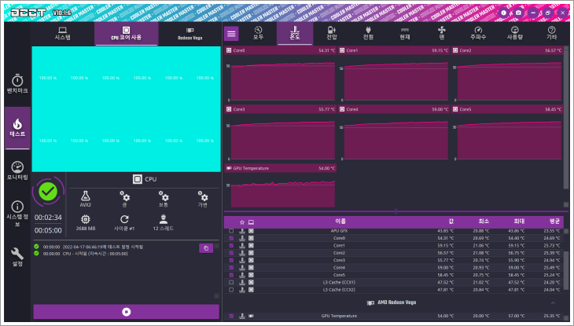Open the 팬 fan tab
The image size is (574, 326).
tap(441, 33)
